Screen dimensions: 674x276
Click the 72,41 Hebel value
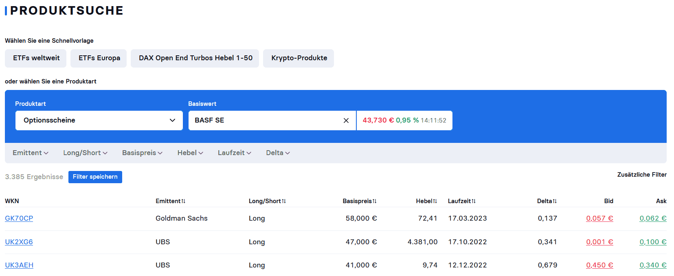[428, 219]
